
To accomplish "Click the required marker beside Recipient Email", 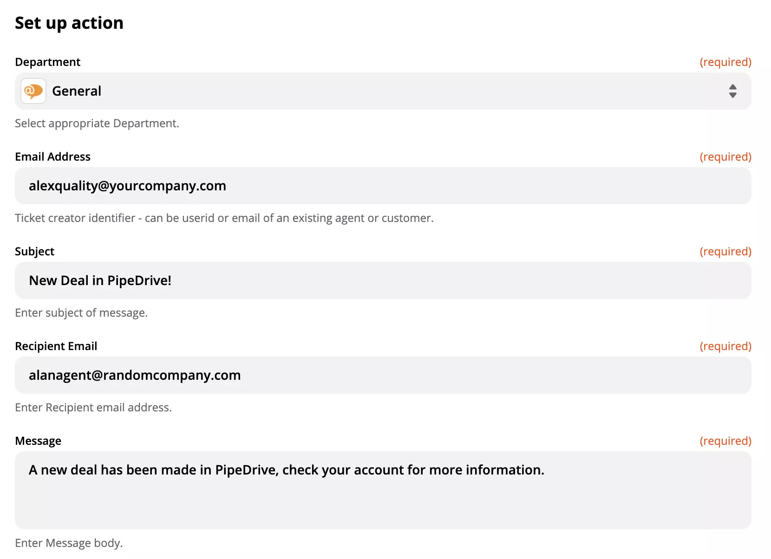I will click(725, 346).
